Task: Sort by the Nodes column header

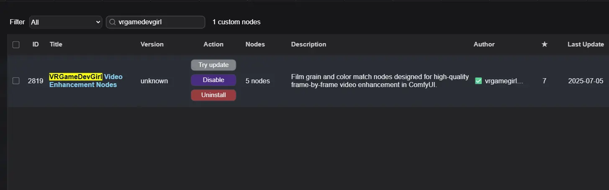Action: coord(255,44)
